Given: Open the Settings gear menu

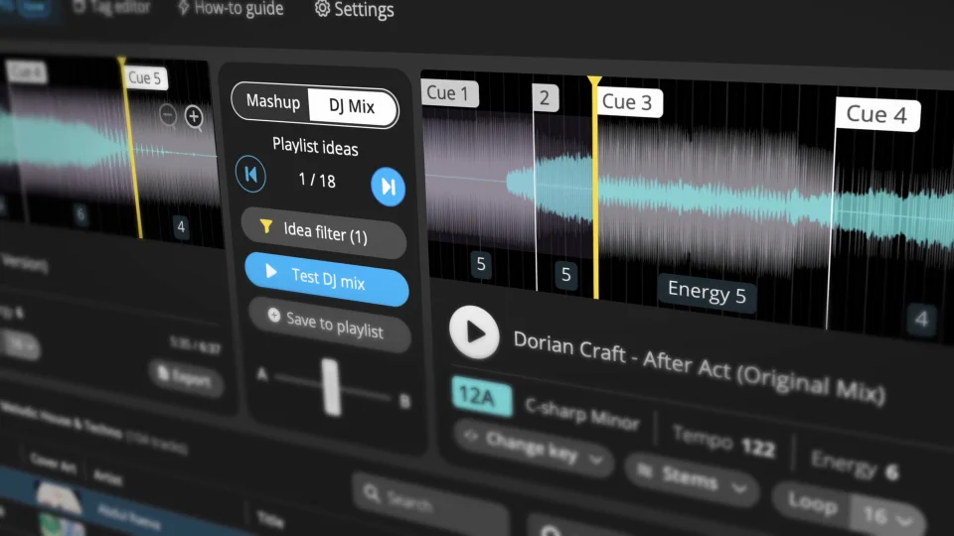Looking at the screenshot, I should click(354, 10).
